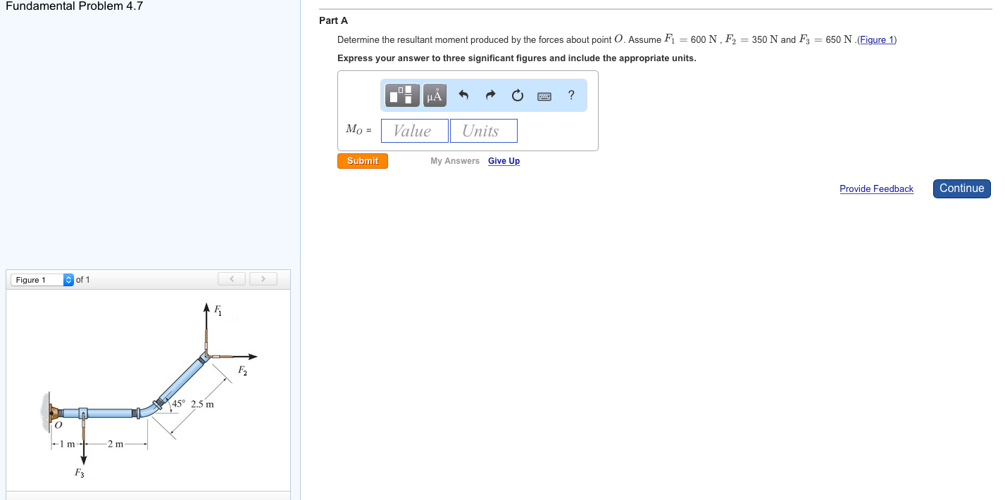Click the Figure selector up-down stepper control

(x=68, y=279)
